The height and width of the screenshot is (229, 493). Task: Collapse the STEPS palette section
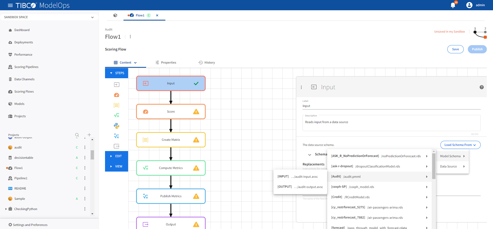[117, 73]
